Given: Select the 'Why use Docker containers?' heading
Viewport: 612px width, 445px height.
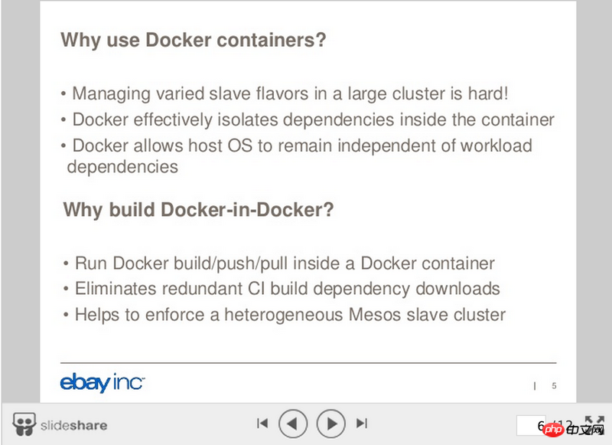Looking at the screenshot, I should (194, 40).
